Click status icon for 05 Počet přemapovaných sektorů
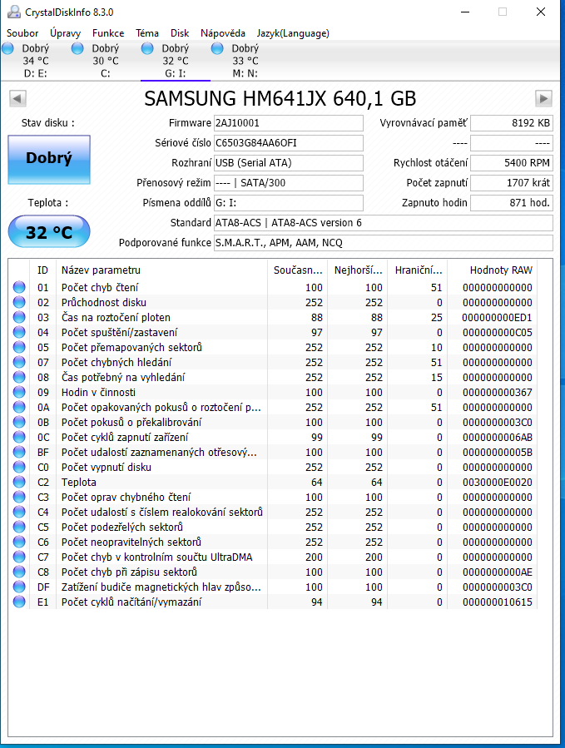 click(x=19, y=347)
